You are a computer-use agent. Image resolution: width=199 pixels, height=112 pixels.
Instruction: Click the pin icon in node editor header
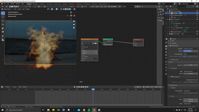[142, 6]
